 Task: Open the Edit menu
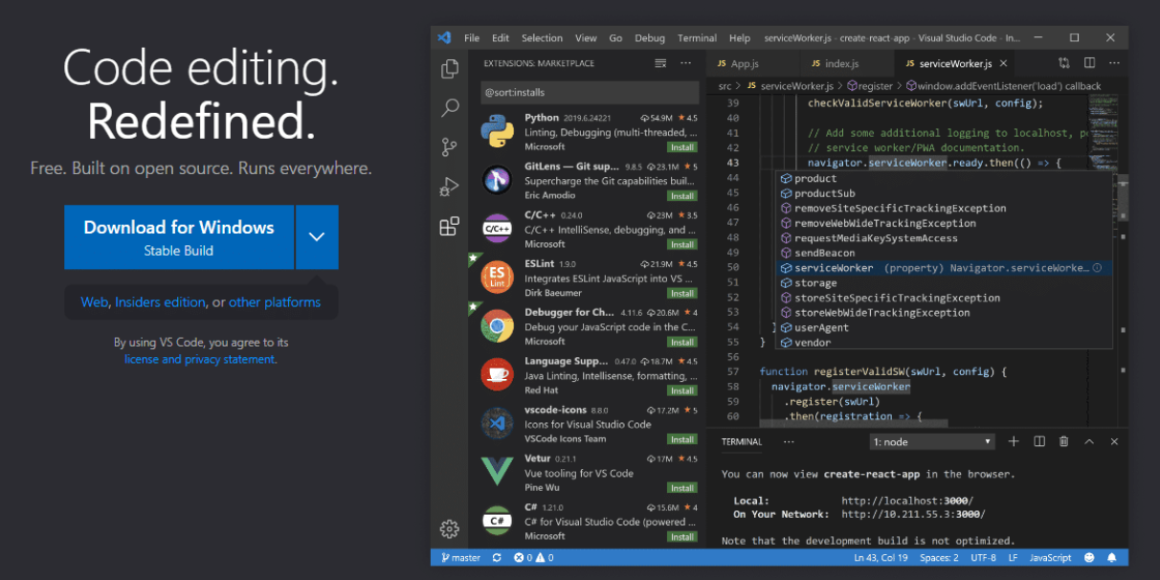coord(501,38)
